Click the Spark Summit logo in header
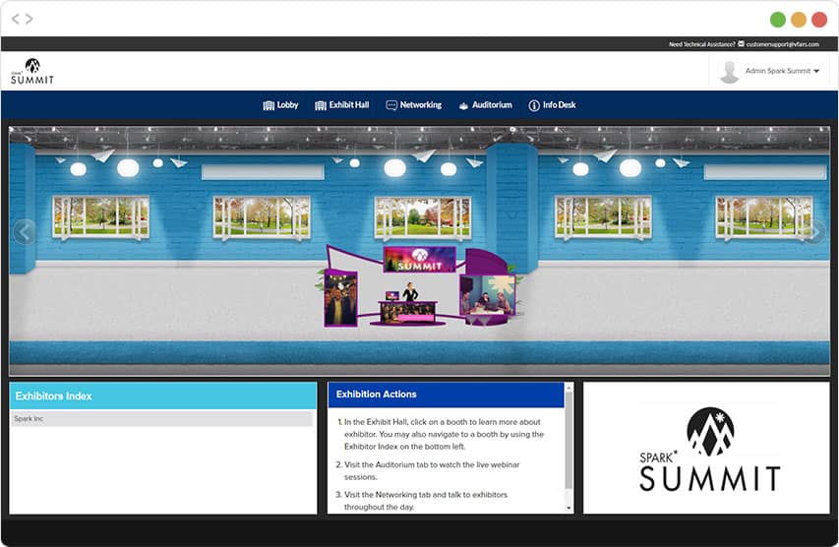The height and width of the screenshot is (547, 839). [32, 71]
